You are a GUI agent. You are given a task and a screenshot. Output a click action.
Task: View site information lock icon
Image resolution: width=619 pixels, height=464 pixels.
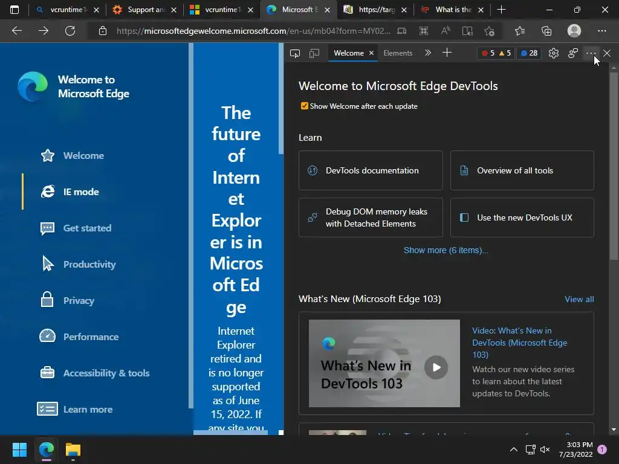103,31
